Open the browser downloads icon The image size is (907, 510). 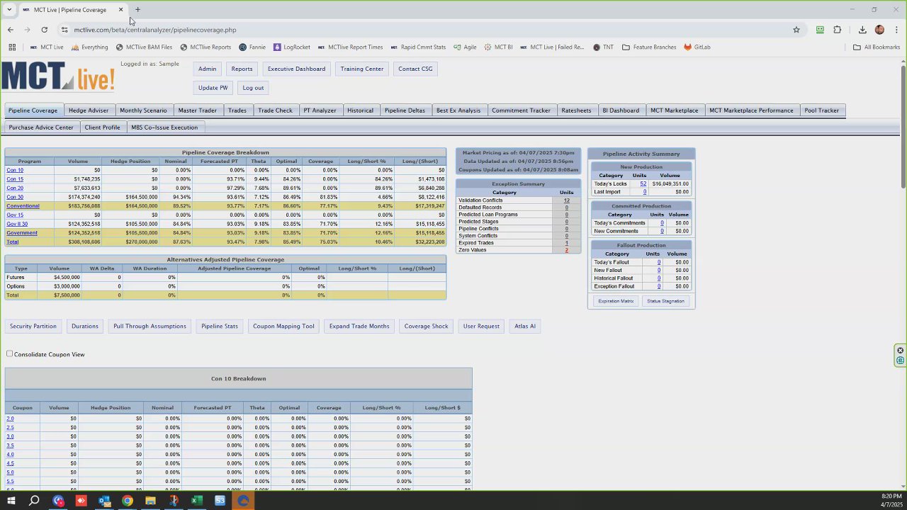862,30
